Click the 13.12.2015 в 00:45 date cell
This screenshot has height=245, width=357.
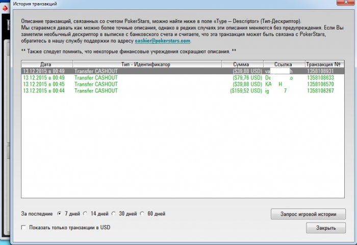coord(44,84)
